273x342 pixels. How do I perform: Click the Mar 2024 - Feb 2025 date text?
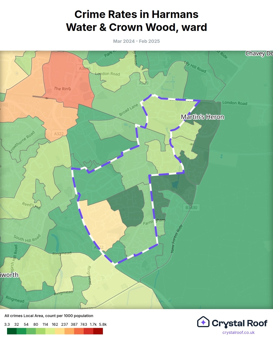[136, 41]
